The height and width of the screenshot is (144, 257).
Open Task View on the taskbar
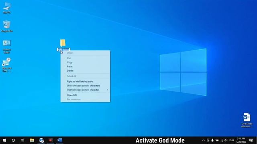22,140
